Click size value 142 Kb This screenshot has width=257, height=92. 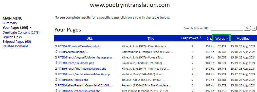pos(210,80)
